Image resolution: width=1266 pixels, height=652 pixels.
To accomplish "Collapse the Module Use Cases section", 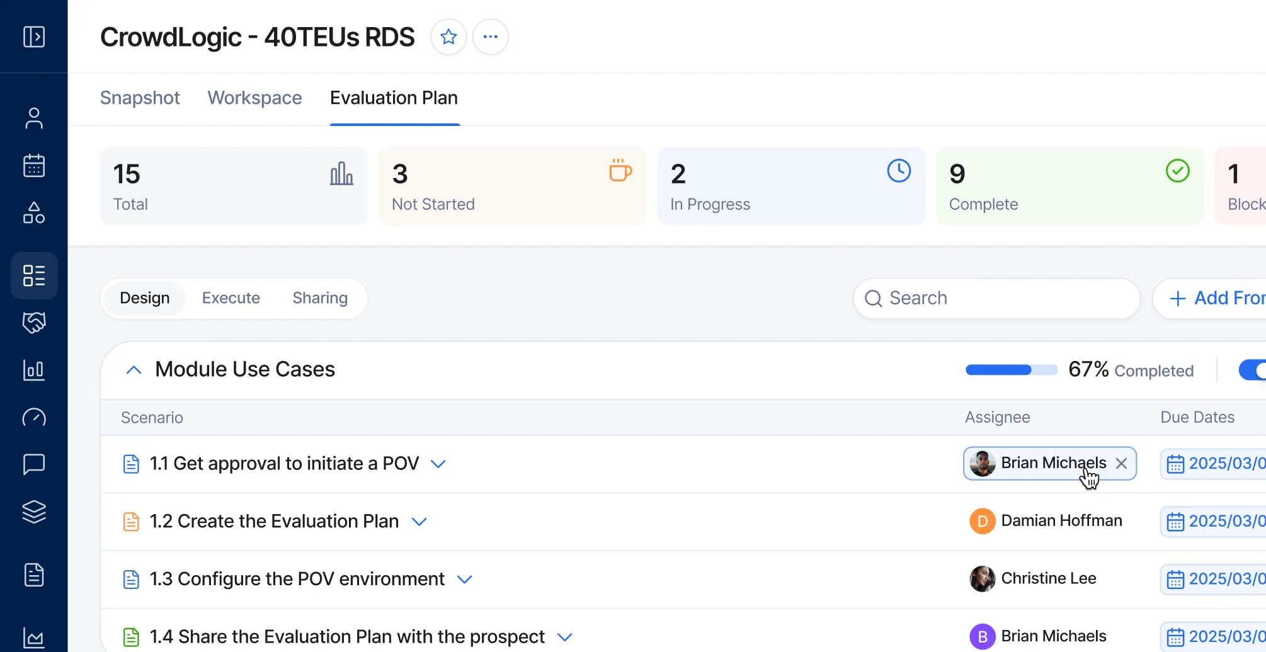I will point(133,370).
